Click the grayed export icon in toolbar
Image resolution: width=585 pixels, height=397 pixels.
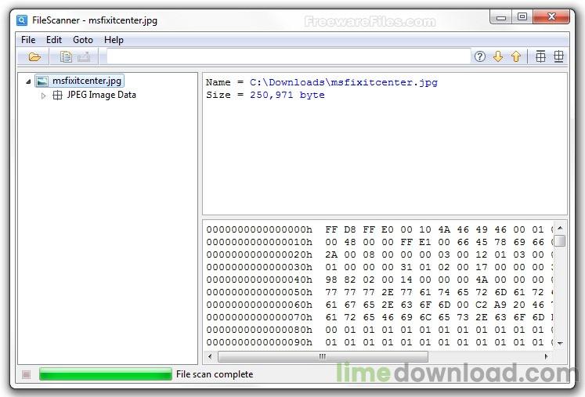[x=84, y=56]
